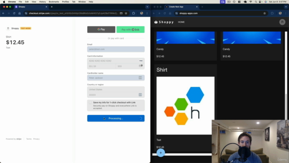Open the R user avatar menu
The width and height of the screenshot is (289, 163).
(x=282, y=22)
